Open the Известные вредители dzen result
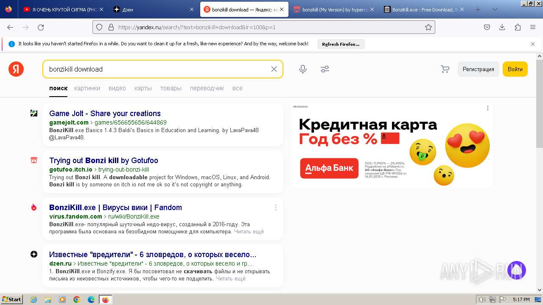 tap(153, 255)
